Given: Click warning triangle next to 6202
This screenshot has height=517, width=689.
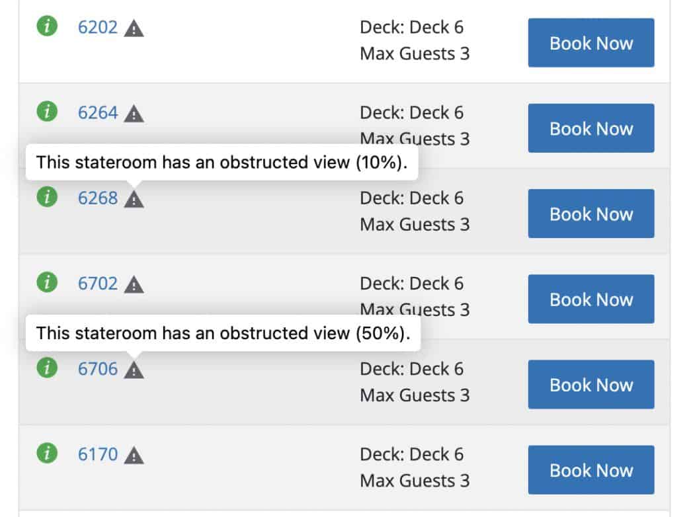Looking at the screenshot, I should (134, 28).
